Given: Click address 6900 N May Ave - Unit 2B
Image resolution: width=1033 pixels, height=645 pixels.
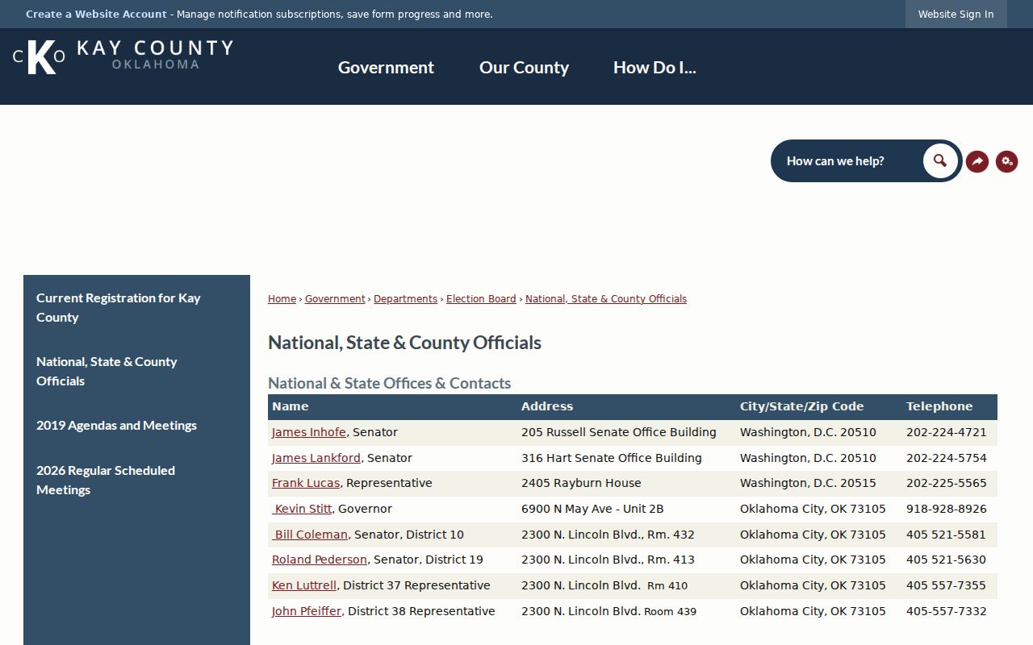Looking at the screenshot, I should click(x=592, y=509).
